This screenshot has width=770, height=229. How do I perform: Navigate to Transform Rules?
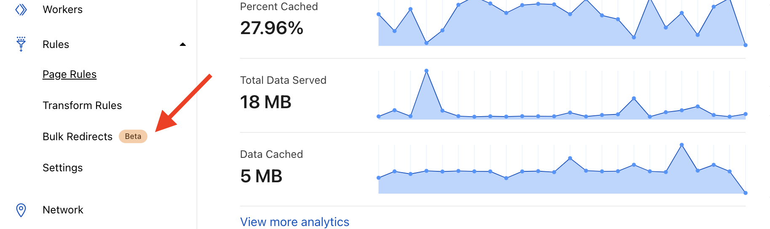(x=82, y=105)
